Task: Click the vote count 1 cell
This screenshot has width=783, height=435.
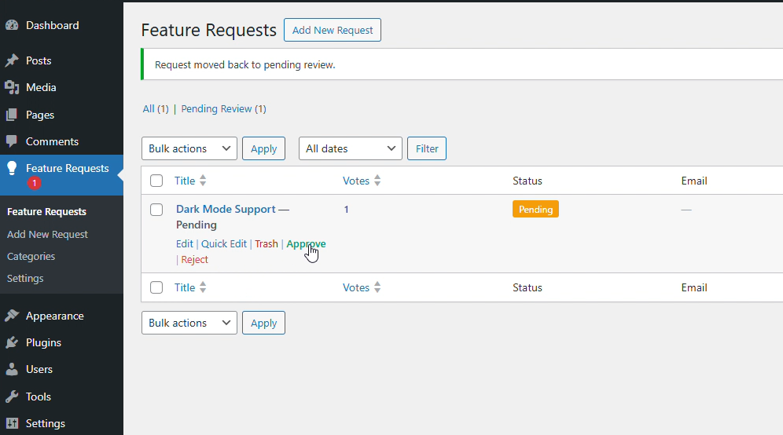Action: point(346,210)
